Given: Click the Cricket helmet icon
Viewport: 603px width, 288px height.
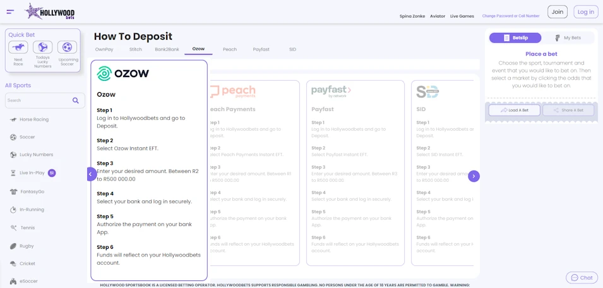Looking at the screenshot, I should point(13,264).
